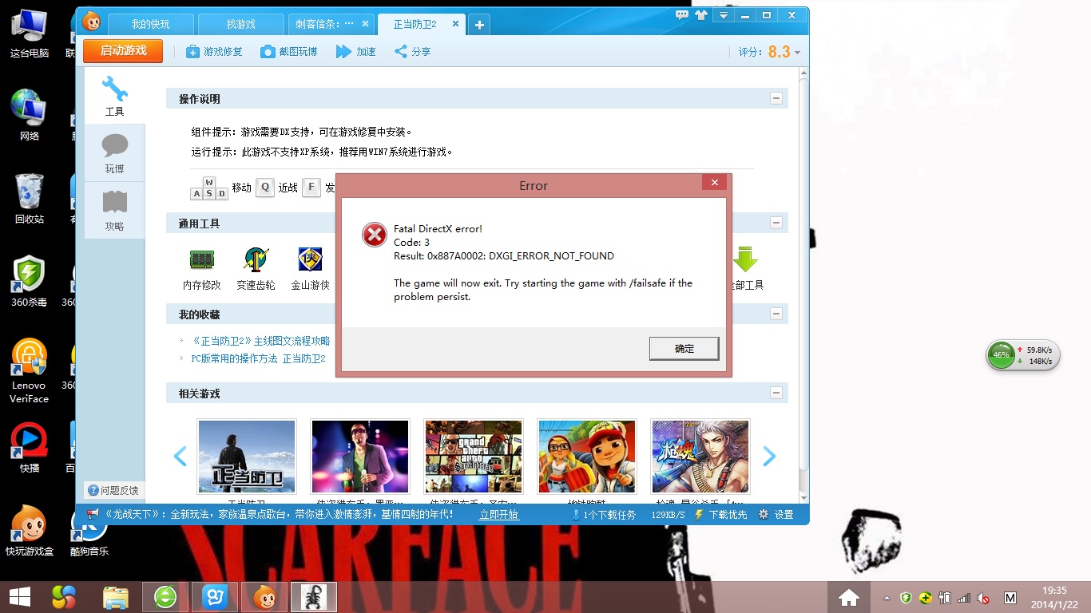Open 快播 desktop shortcut
Image resolution: width=1091 pixels, height=613 pixels.
pos(30,447)
